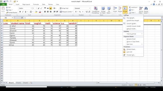This screenshot has width=163, height=91.
Task: Click the Format Painter tool
Action: click(x=12, y=12)
